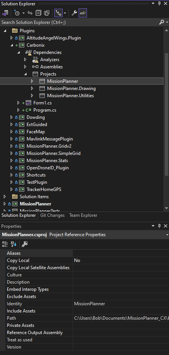Click the Form1.cs form file icon
The height and width of the screenshot is (355, 169).
coord(28,103)
